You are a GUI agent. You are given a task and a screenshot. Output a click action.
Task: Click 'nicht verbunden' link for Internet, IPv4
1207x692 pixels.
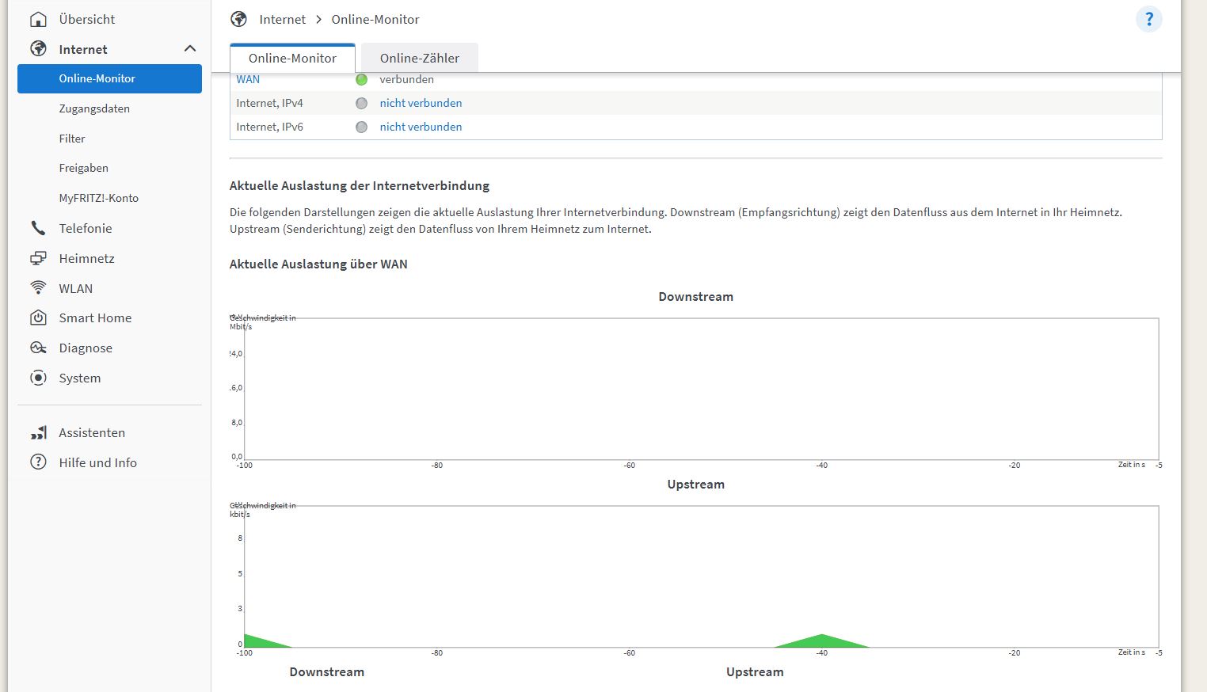[x=421, y=103]
